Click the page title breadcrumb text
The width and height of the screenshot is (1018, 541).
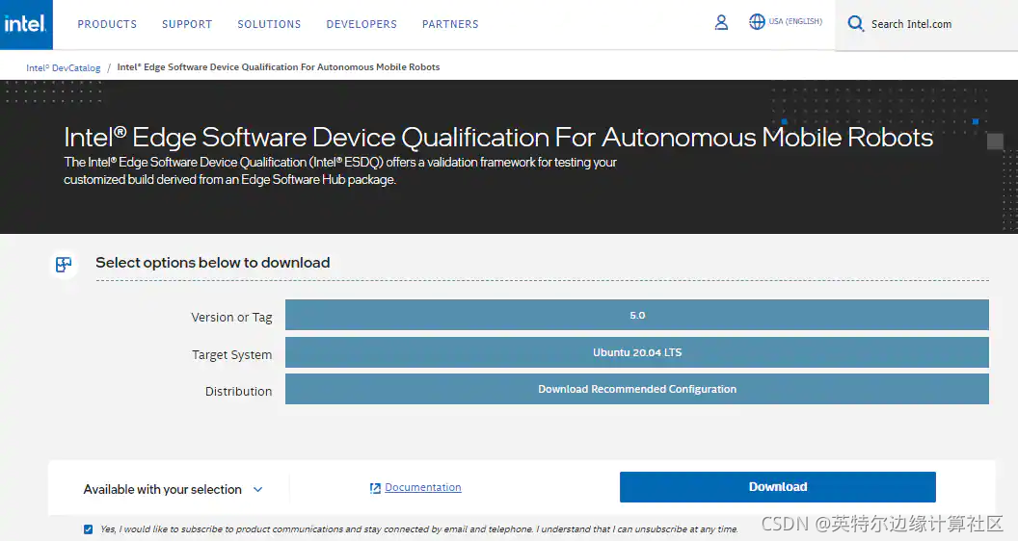(x=278, y=66)
